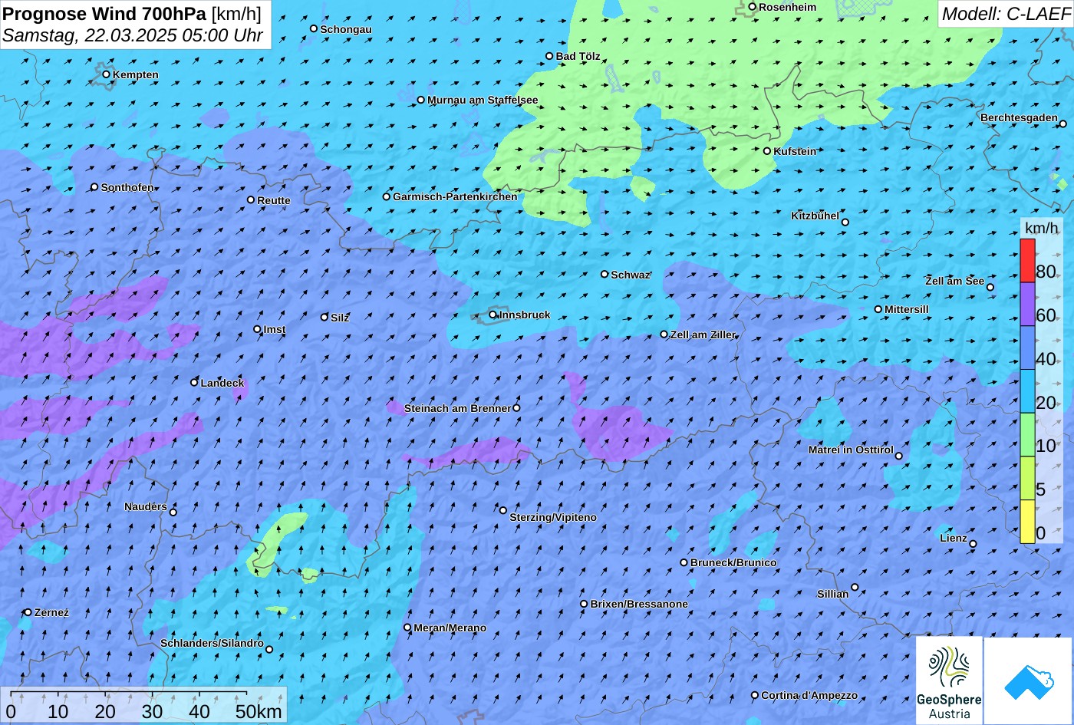
Task: Click the blue cloud arrow logo
Action: [x=1028, y=681]
